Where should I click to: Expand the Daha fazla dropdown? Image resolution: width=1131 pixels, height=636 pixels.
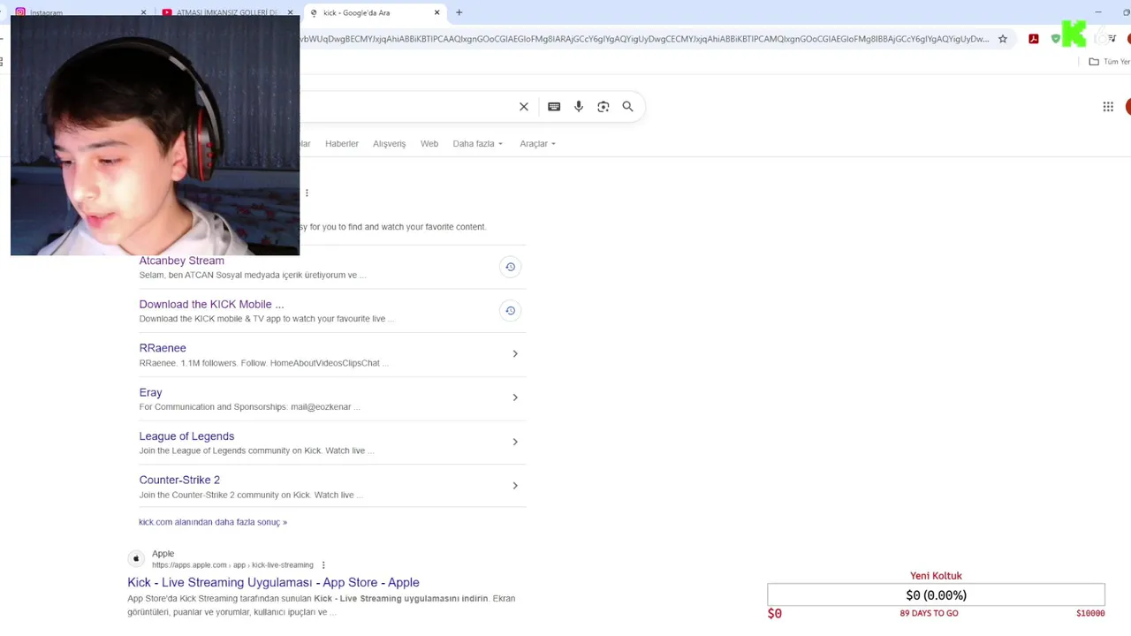tap(478, 143)
